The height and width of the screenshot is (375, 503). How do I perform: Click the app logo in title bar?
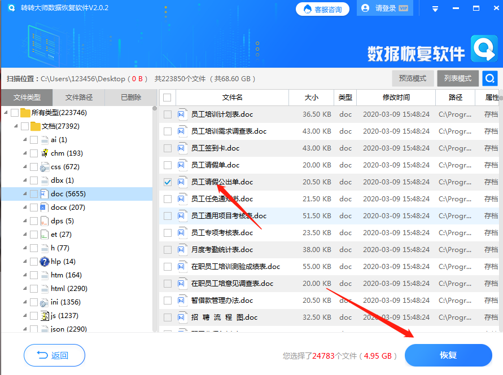(x=12, y=7)
